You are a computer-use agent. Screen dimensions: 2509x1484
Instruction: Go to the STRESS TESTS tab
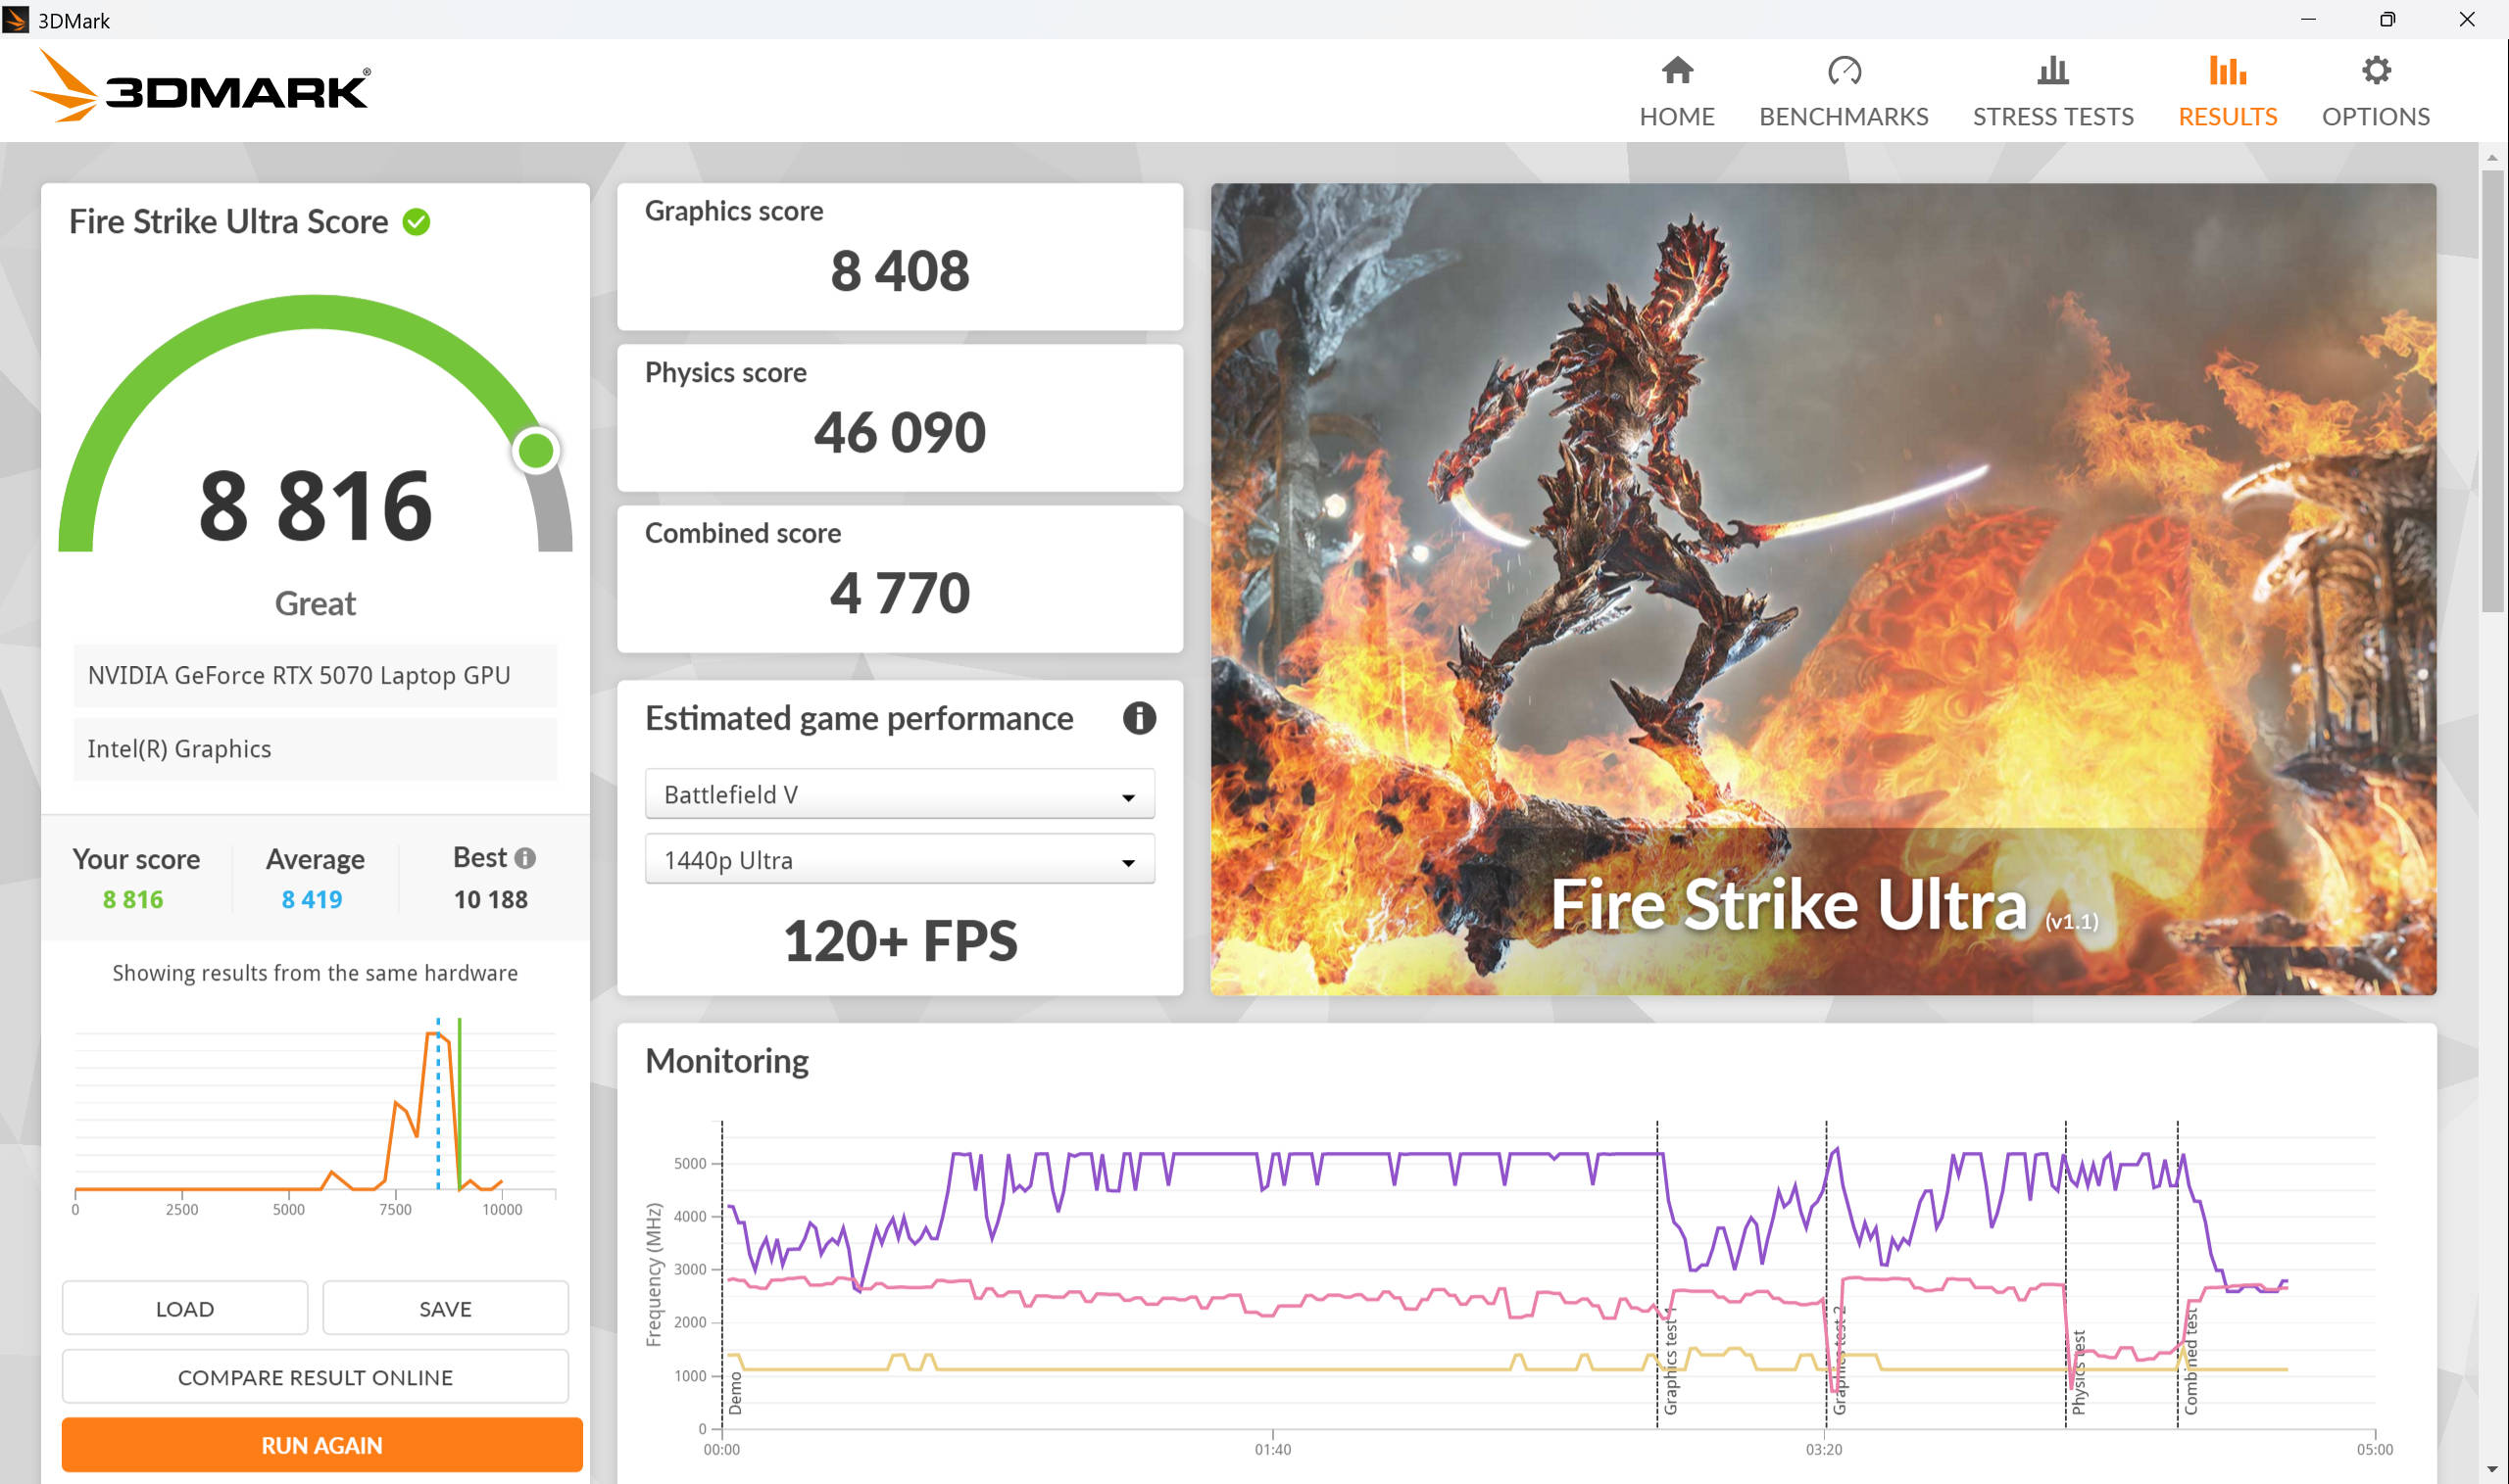(x=2053, y=92)
